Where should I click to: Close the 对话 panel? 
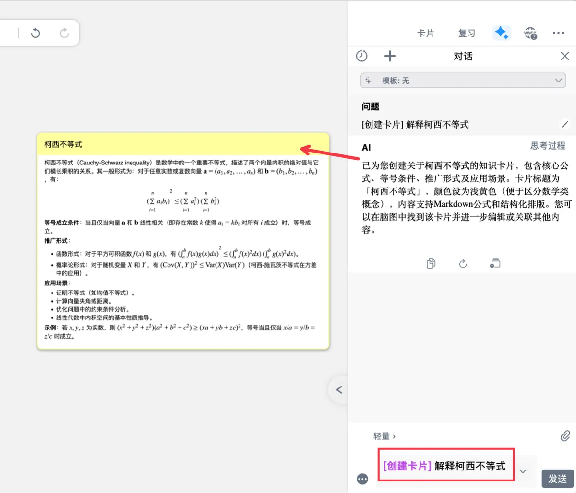[x=565, y=56]
